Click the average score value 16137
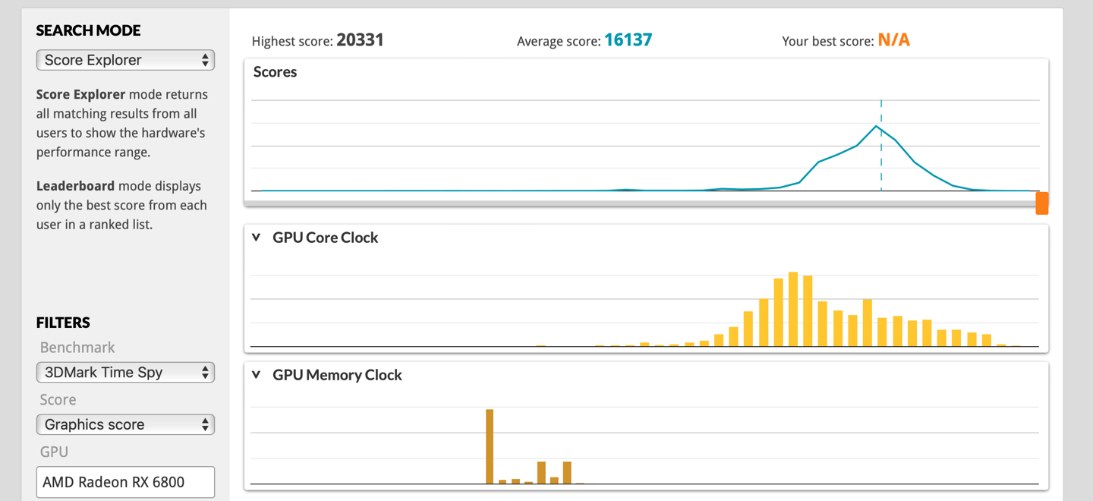Image resolution: width=1093 pixels, height=501 pixels. click(x=628, y=40)
